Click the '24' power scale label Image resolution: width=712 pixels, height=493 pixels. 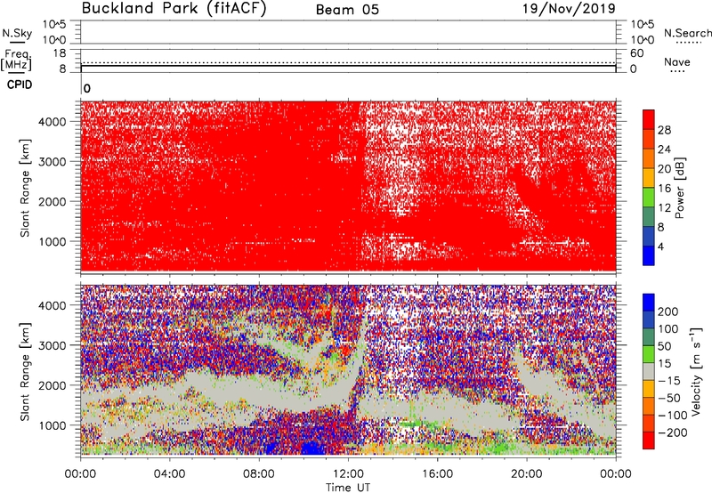coord(664,150)
